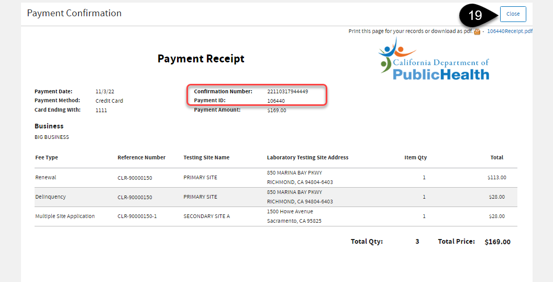Image resolution: width=553 pixels, height=282 pixels.
Task: Click reference number CLR-90000150-1
Action: (137, 216)
